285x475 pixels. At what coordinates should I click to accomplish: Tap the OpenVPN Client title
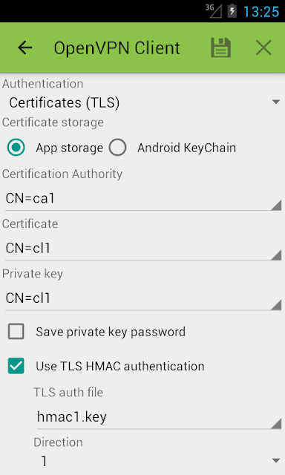(117, 47)
